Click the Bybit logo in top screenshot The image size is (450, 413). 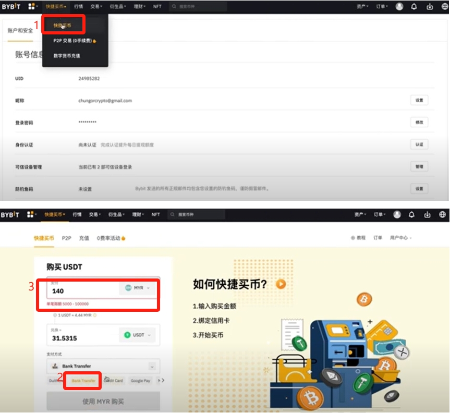(11, 6)
